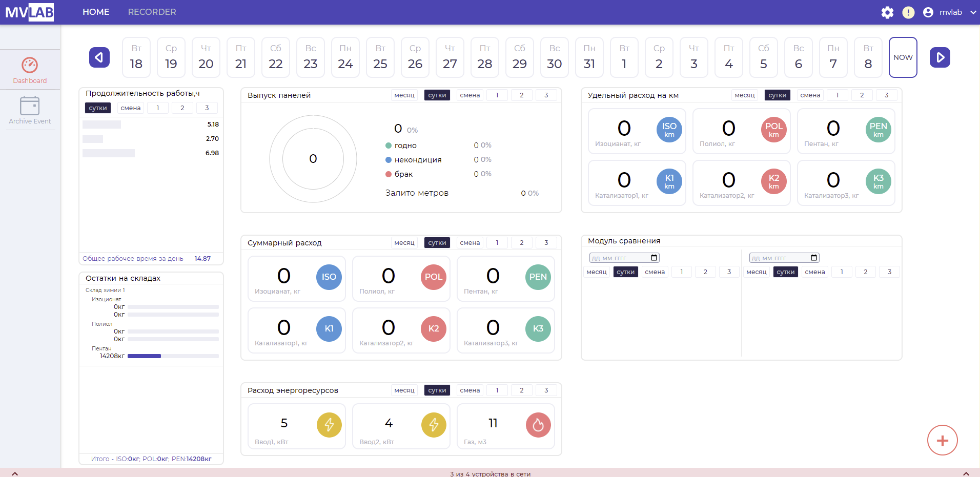980x477 pixels.
Task: Select Sunday 30 in date strip
Action: coord(554,57)
